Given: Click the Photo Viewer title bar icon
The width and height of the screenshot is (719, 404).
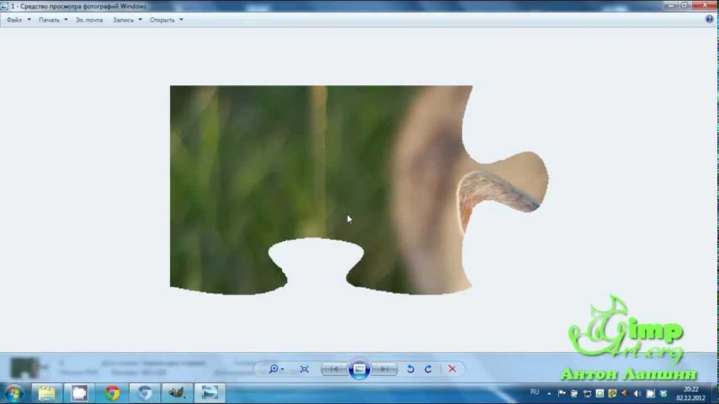Looking at the screenshot, I should pos(5,6).
